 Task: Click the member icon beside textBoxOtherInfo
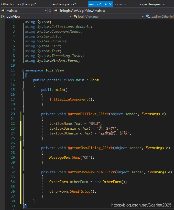click(x=148, y=16)
